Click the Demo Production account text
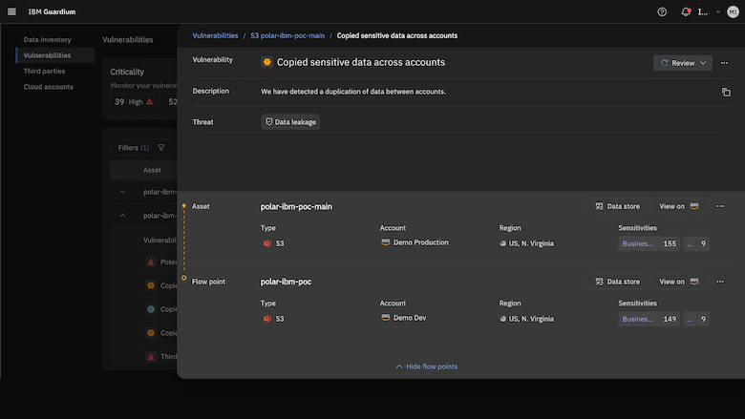The image size is (745, 419). point(420,242)
